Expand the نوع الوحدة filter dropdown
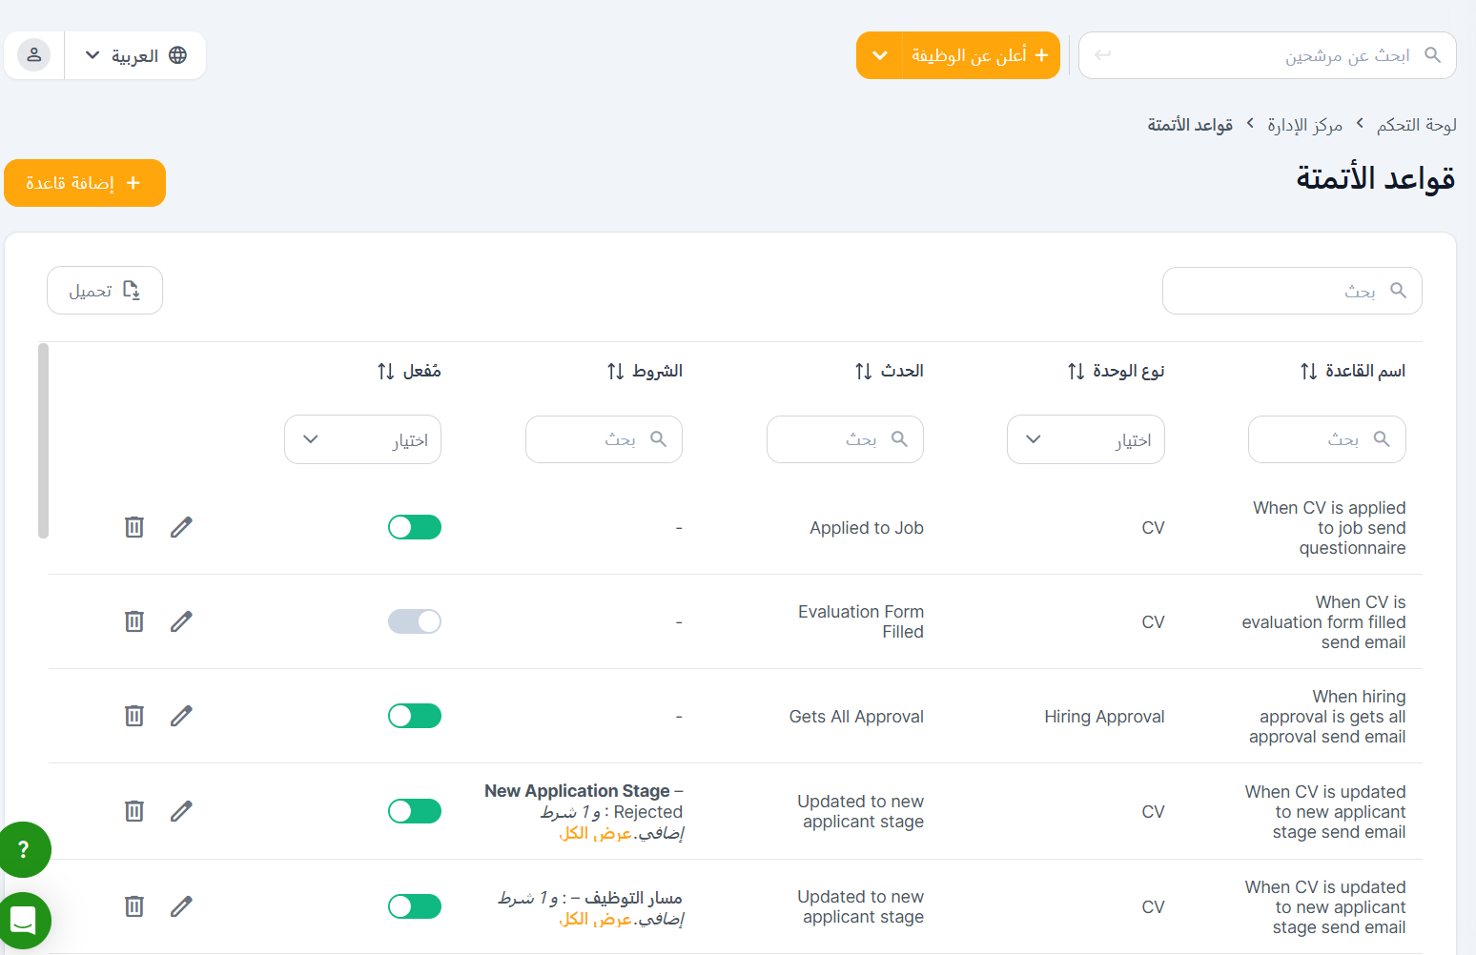This screenshot has height=955, width=1476. coord(1085,439)
